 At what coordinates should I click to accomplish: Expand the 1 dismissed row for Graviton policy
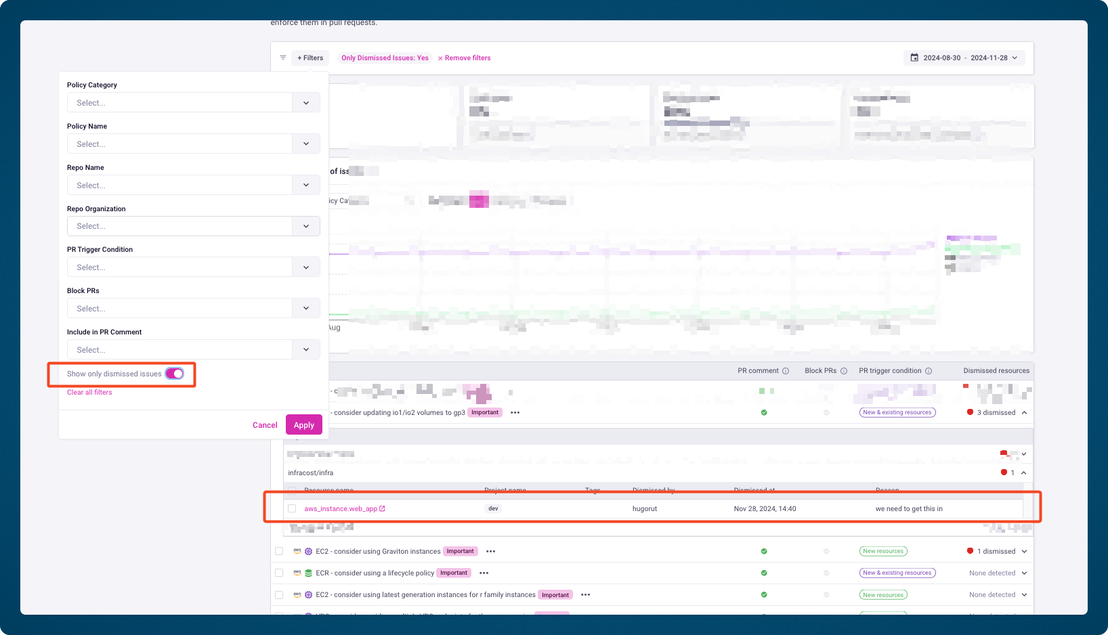point(1024,551)
